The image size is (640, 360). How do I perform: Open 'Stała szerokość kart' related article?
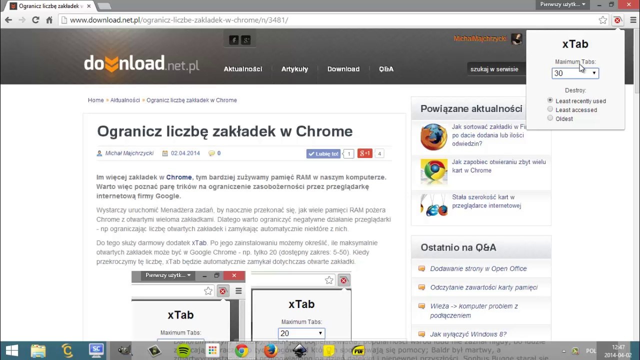(486, 201)
